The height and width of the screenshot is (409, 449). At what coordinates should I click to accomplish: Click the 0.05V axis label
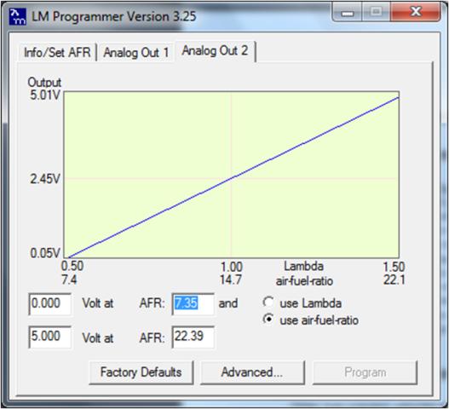pos(45,253)
